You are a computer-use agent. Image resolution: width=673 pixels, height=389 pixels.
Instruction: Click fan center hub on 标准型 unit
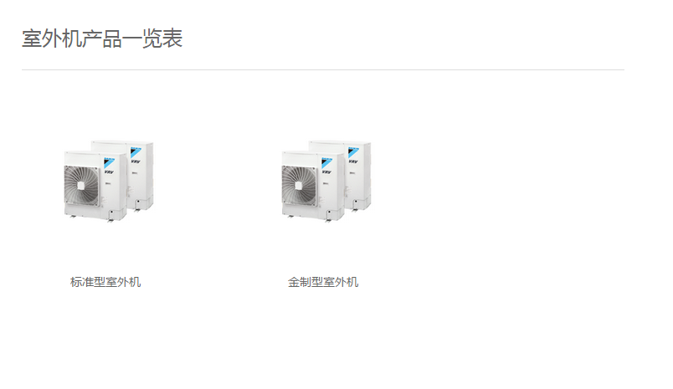(81, 185)
